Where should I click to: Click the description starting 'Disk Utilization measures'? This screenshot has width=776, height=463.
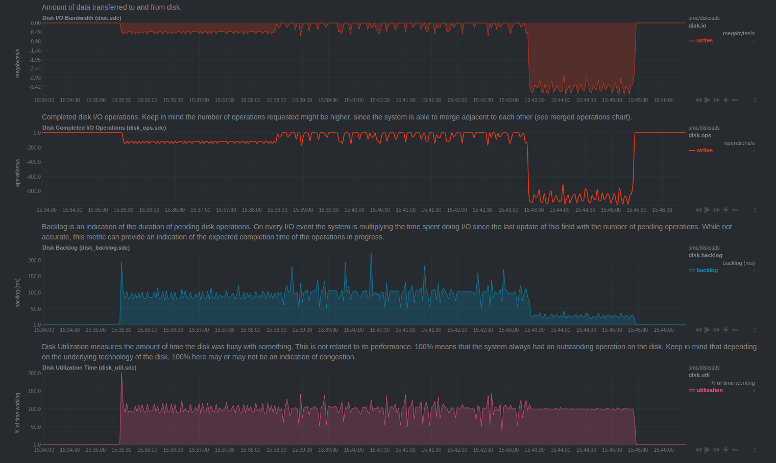[x=399, y=352]
